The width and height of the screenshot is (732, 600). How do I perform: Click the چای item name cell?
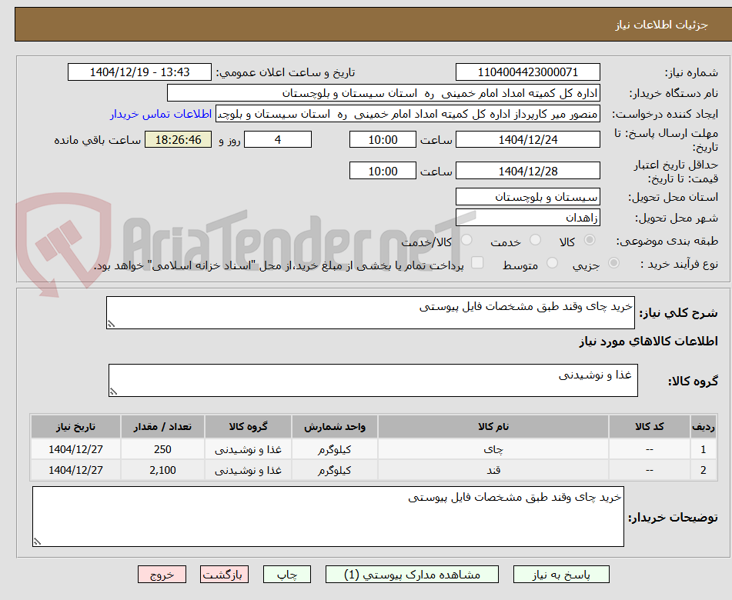493,449
